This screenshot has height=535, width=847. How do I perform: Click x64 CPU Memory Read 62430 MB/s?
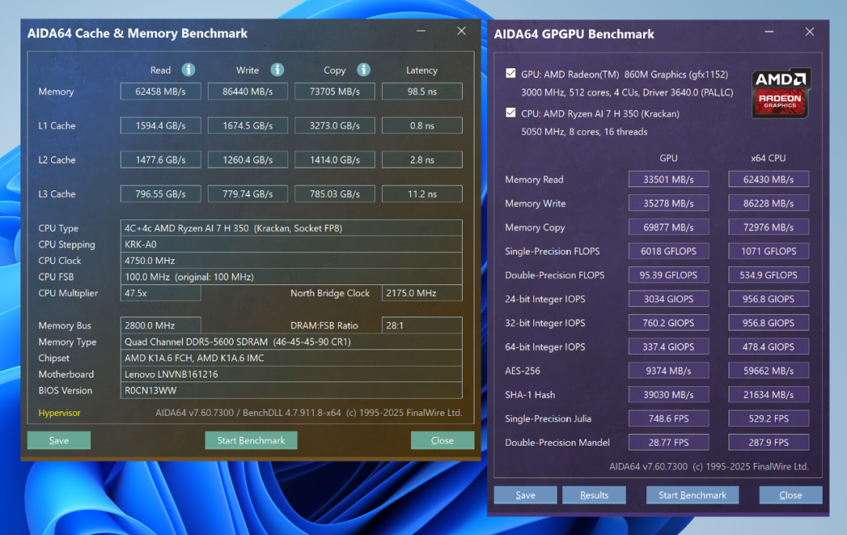click(768, 179)
